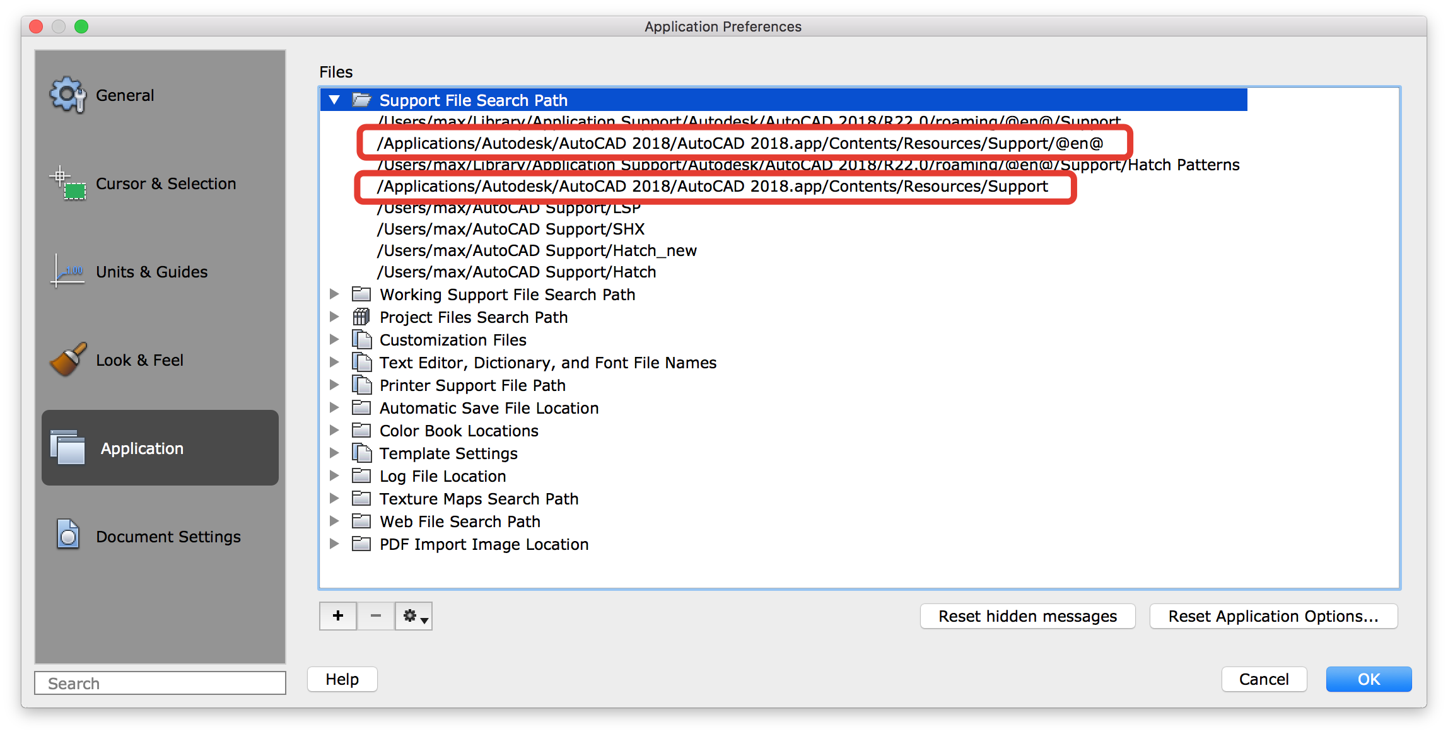This screenshot has width=1448, height=734.
Task: Click the Help button
Action: pos(341,679)
